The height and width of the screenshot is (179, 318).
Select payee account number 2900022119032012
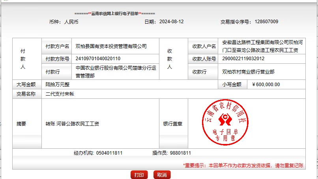tap(243, 59)
